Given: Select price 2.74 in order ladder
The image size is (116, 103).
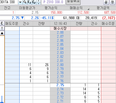Looking at the screenshot, I should (x=60, y=89).
